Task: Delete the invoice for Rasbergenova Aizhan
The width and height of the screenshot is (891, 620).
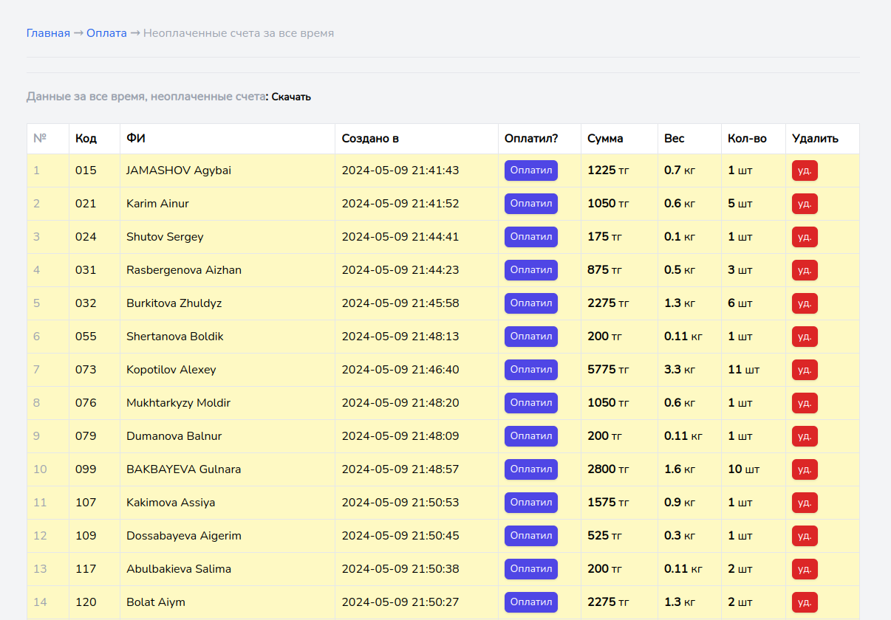Action: [805, 270]
